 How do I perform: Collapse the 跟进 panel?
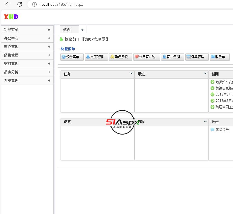point(205,74)
